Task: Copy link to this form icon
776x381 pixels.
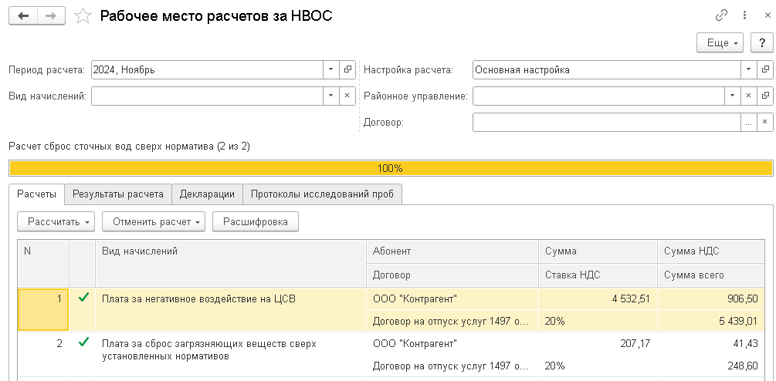Action: point(722,15)
